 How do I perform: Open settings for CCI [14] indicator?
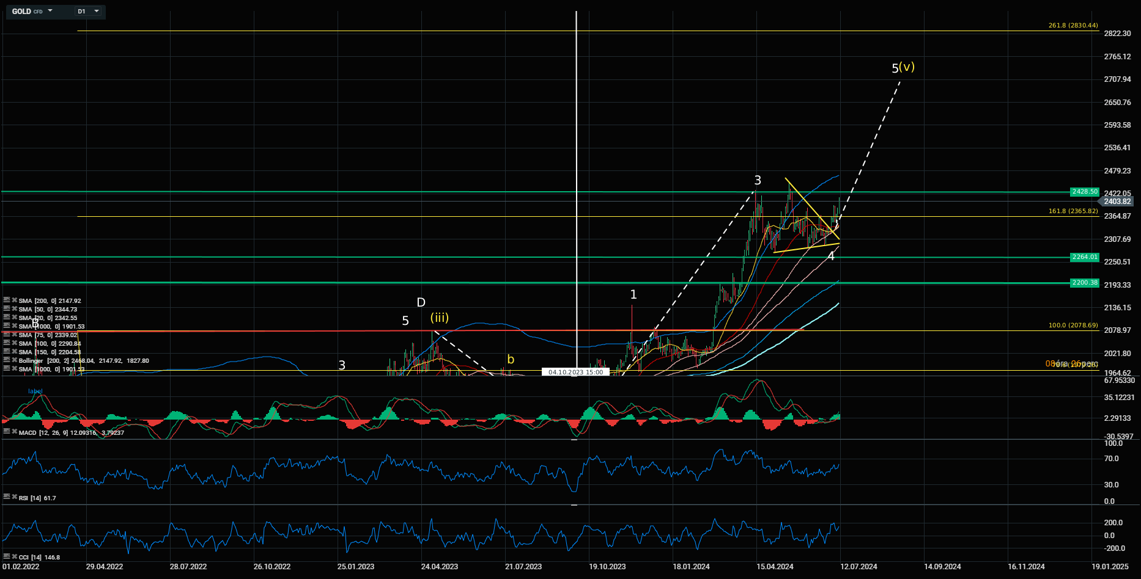(6, 556)
